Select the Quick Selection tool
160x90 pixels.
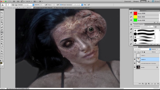(x=2, y=20)
